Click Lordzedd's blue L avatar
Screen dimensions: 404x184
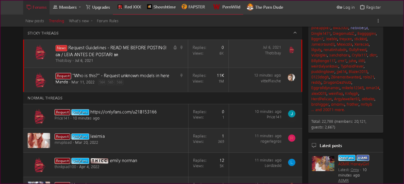coord(292,162)
